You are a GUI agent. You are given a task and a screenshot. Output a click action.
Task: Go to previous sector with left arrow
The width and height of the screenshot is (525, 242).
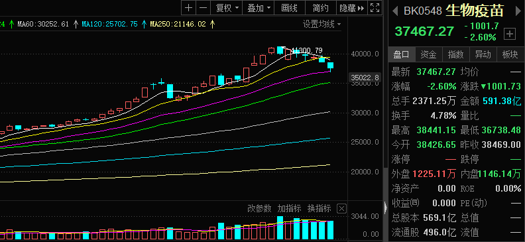click(395, 11)
